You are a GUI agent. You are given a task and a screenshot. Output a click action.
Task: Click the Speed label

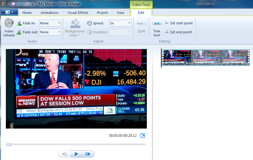click(x=98, y=23)
